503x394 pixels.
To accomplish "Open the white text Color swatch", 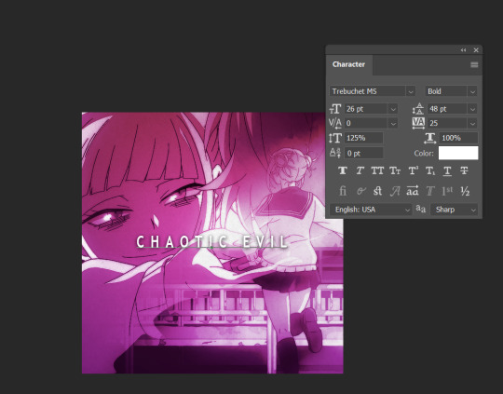I will (458, 153).
